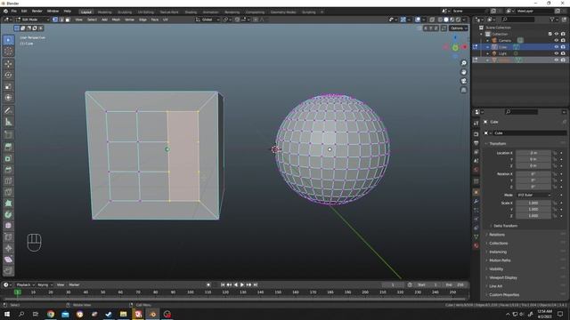The width and height of the screenshot is (570, 320).
Task: Open the Material properties tab icon
Action: point(476,245)
